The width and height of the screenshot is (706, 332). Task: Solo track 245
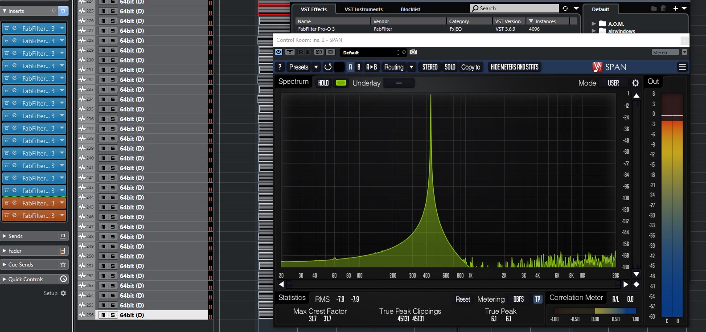click(x=113, y=207)
